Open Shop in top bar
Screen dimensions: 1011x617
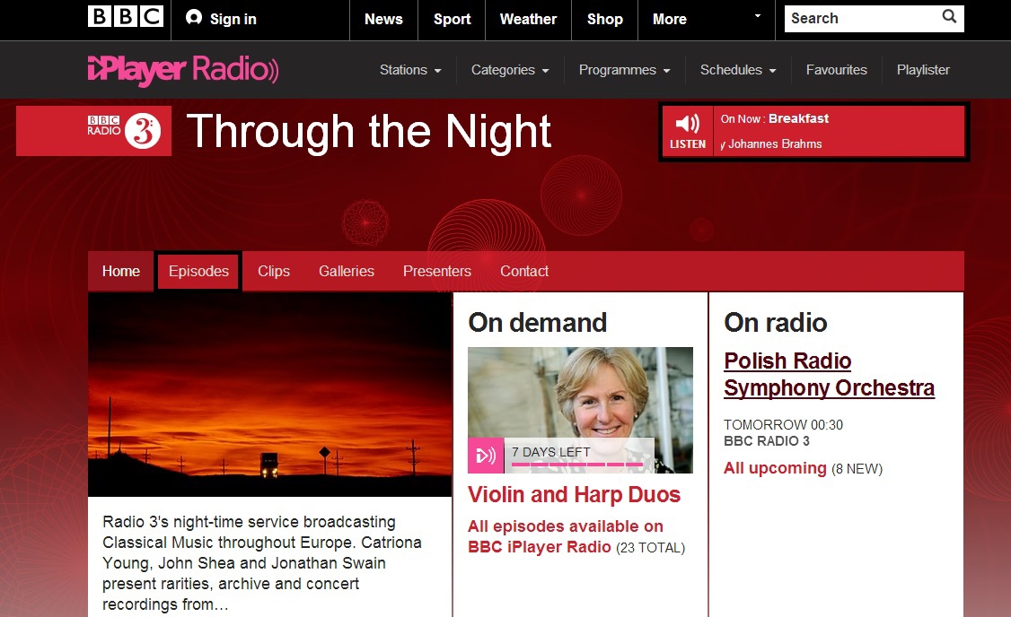tap(605, 20)
